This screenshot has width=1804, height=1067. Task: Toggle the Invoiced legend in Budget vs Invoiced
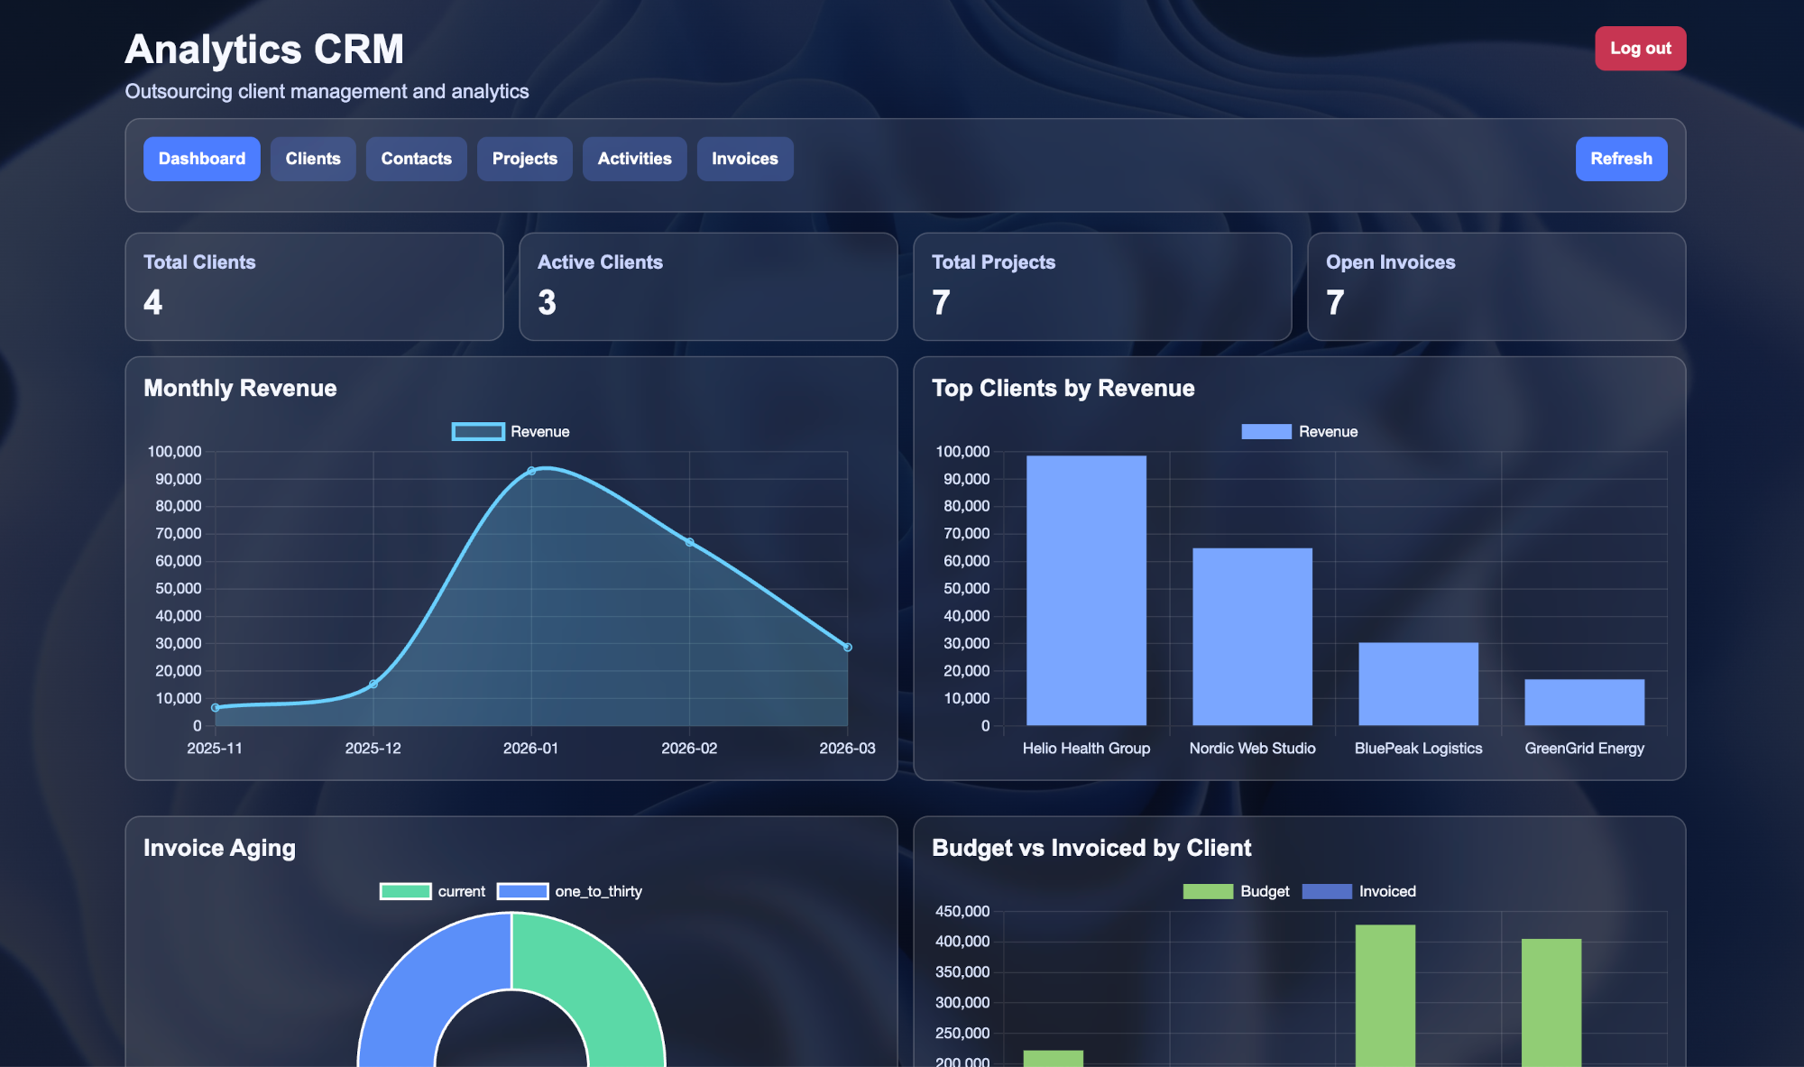[x=1360, y=891]
